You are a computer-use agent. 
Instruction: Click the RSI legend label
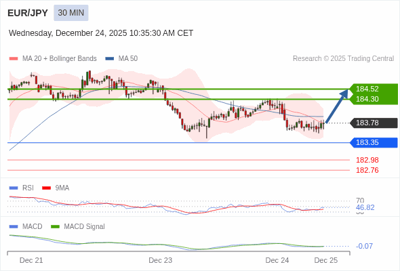point(28,188)
